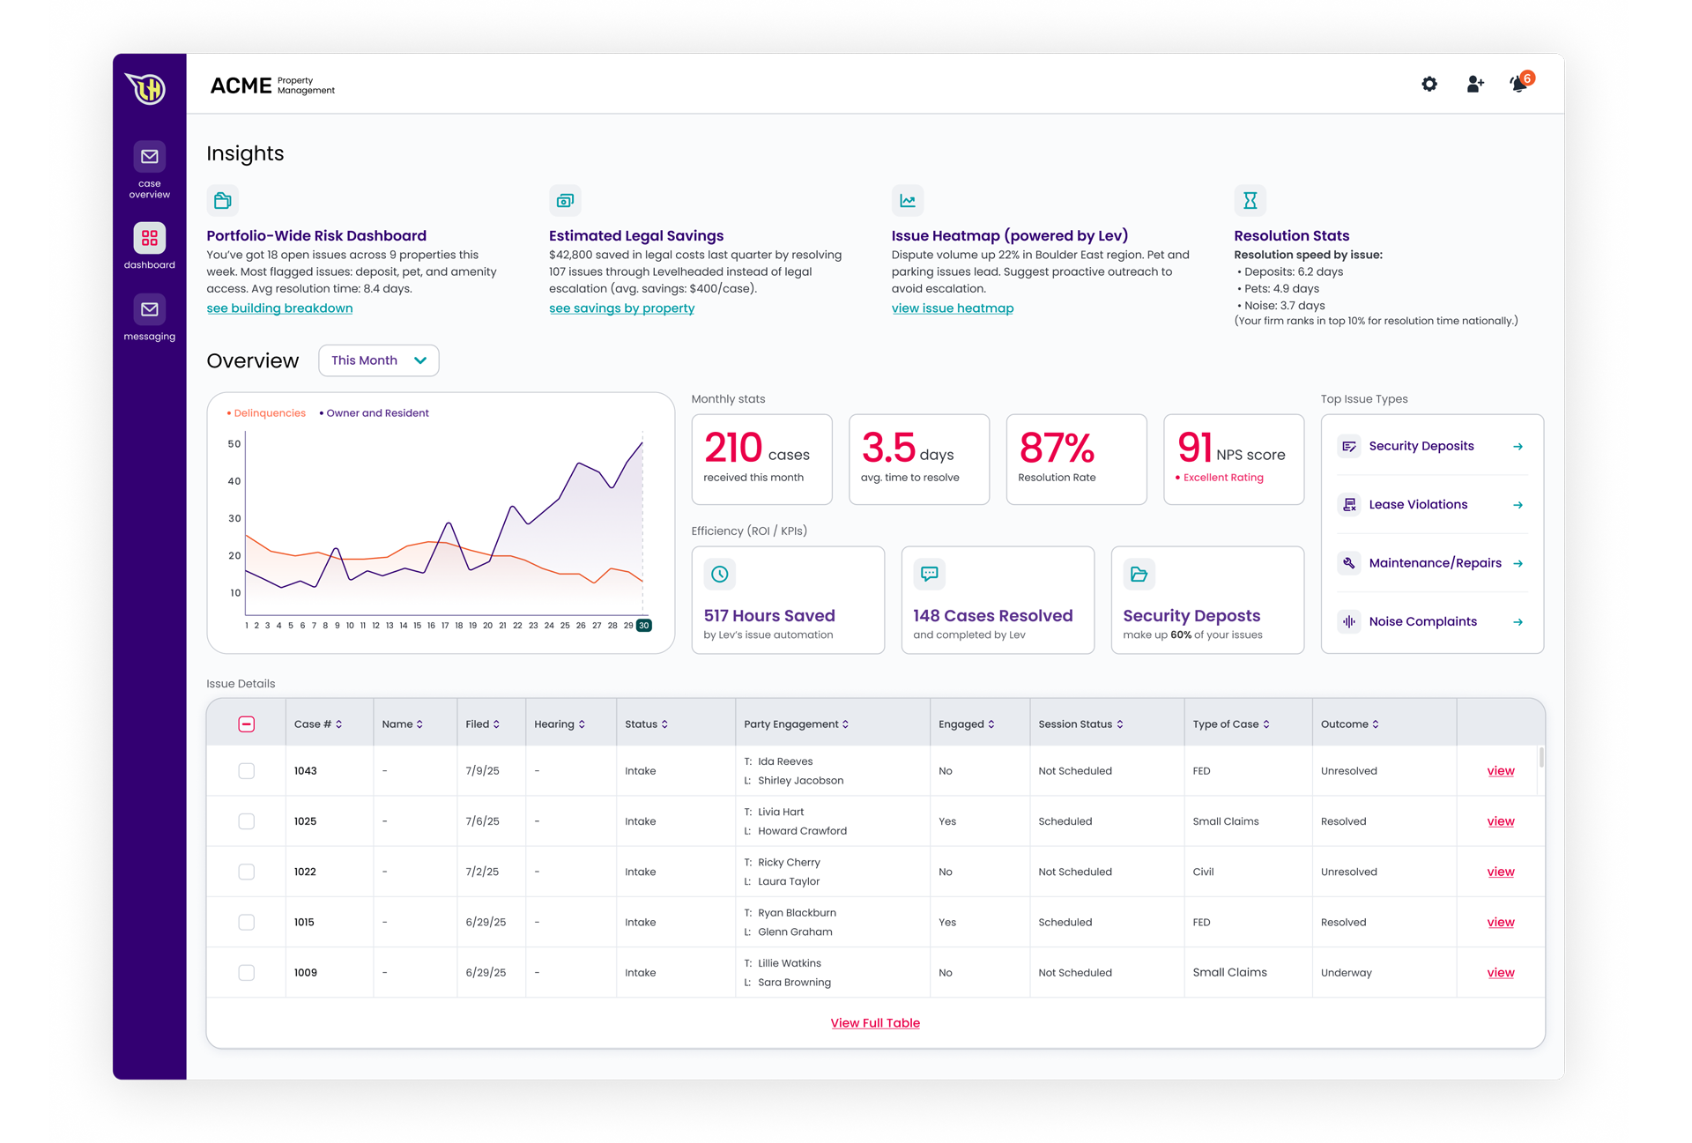Open the This Month dropdown
Viewport: 1692px width, 1143px height.
tap(378, 360)
